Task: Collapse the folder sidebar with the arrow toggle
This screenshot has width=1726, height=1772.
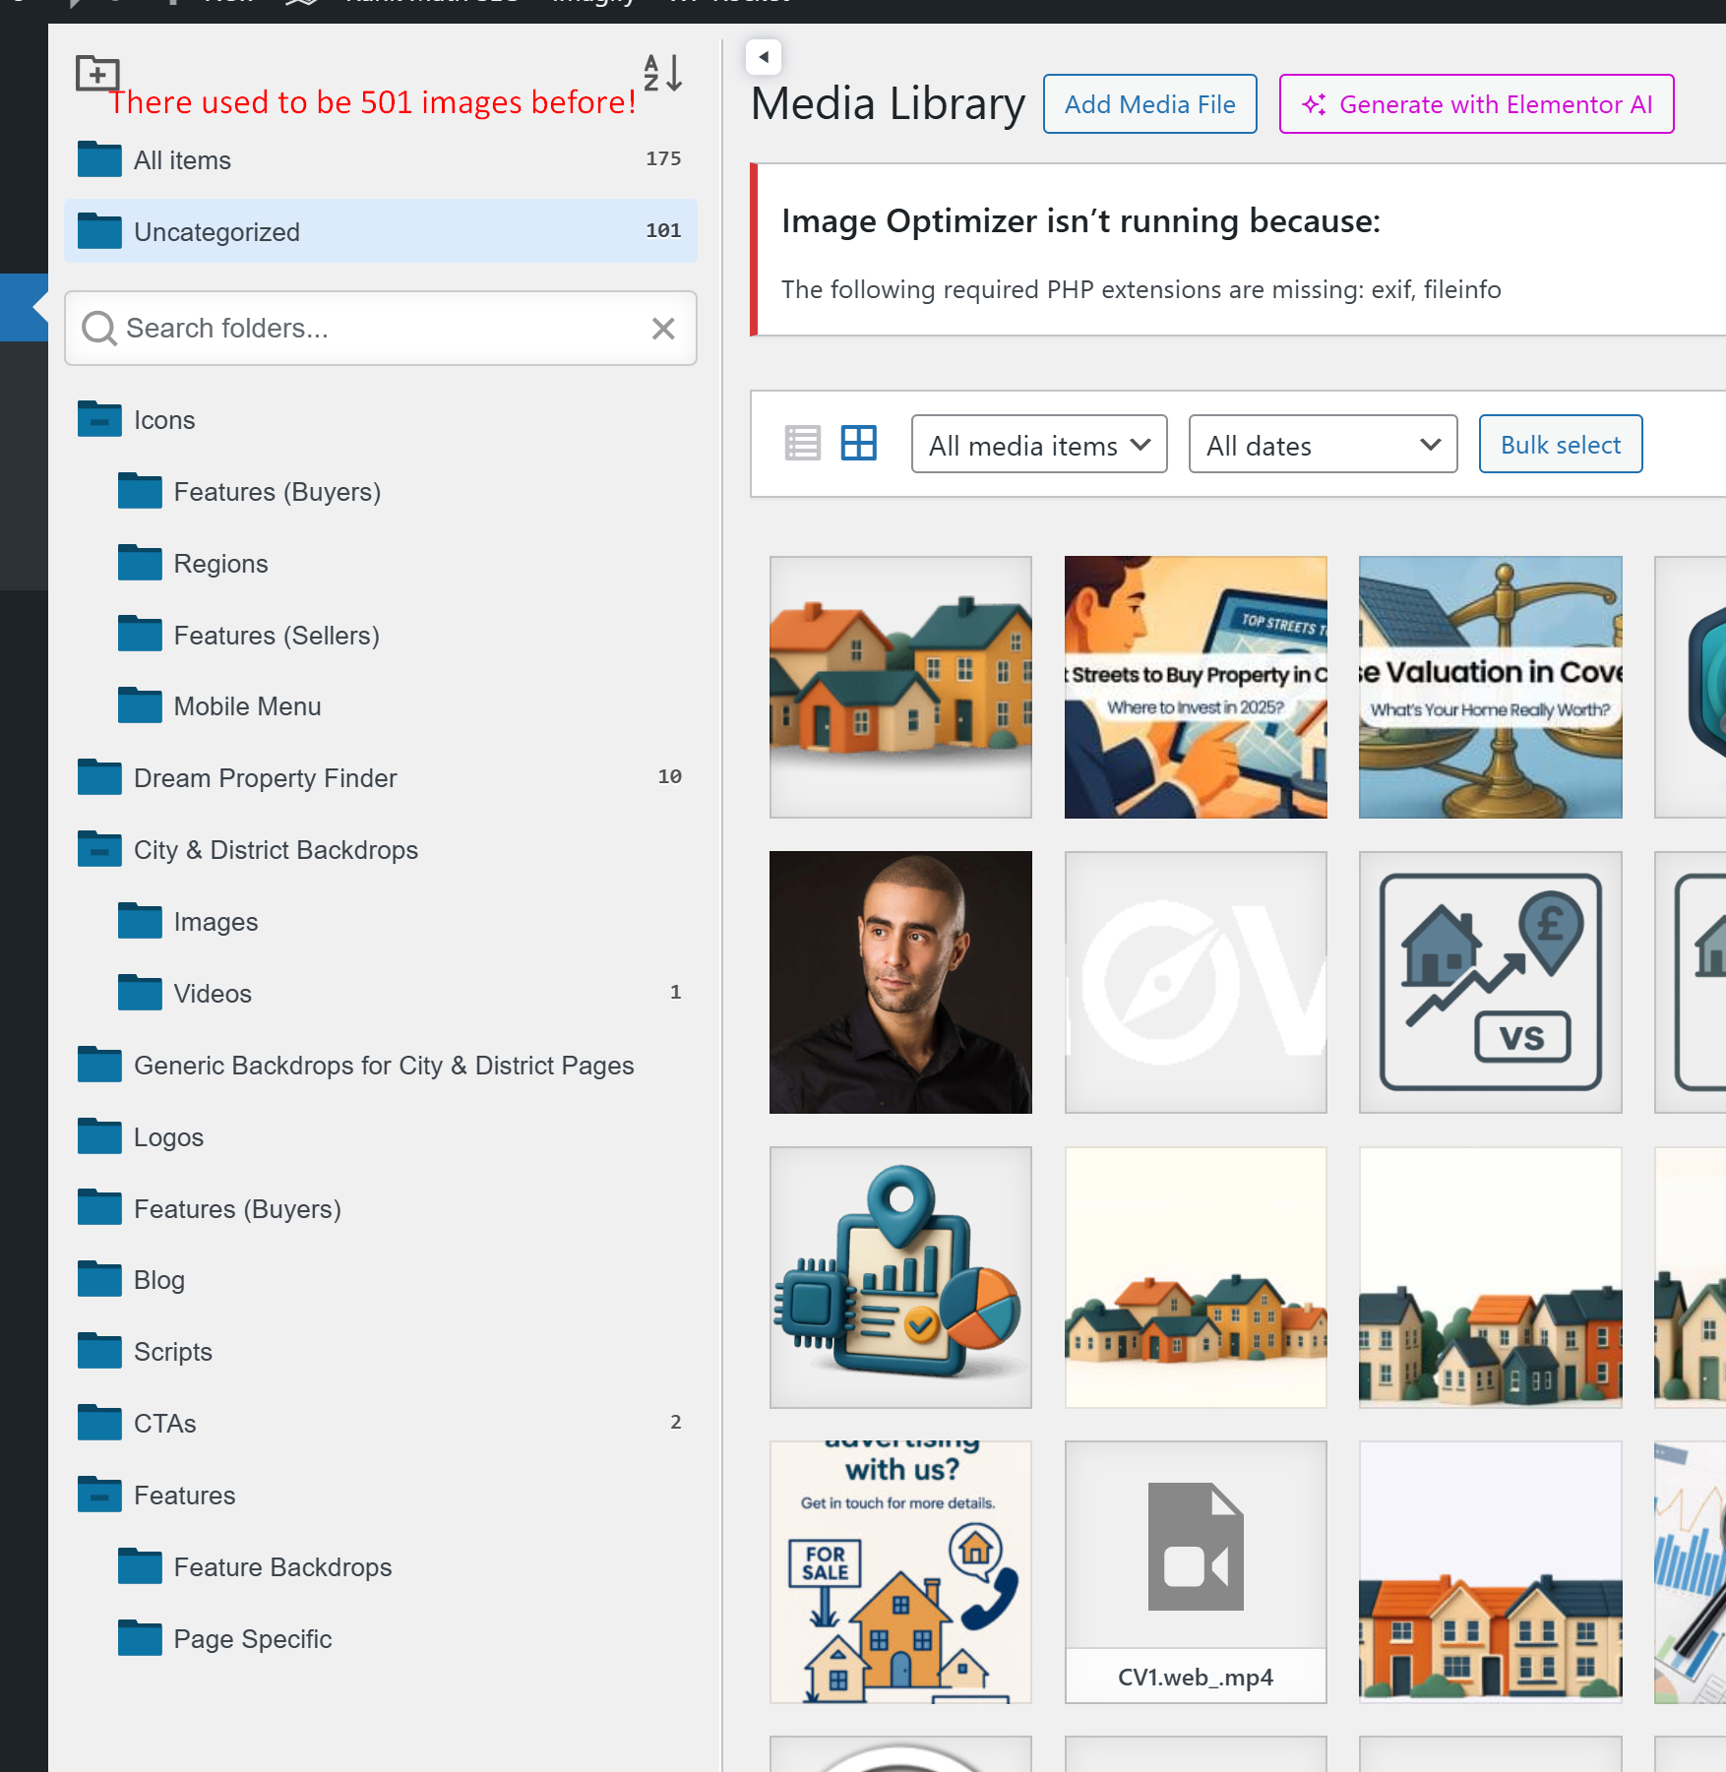Action: (764, 57)
